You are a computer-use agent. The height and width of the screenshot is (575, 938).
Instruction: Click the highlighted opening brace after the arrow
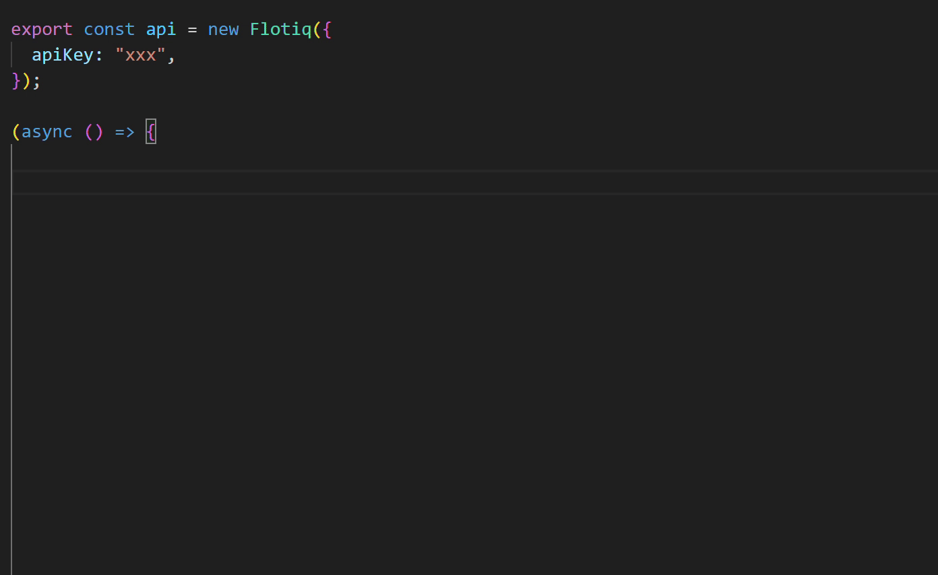151,132
